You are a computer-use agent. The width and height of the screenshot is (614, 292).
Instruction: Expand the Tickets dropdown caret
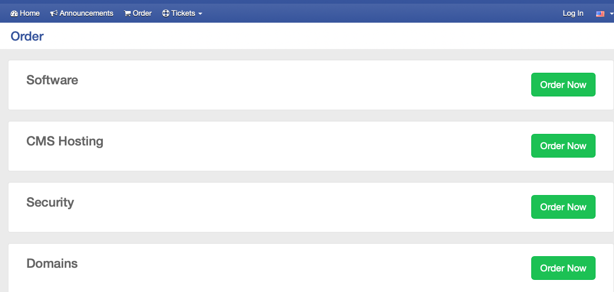point(200,14)
